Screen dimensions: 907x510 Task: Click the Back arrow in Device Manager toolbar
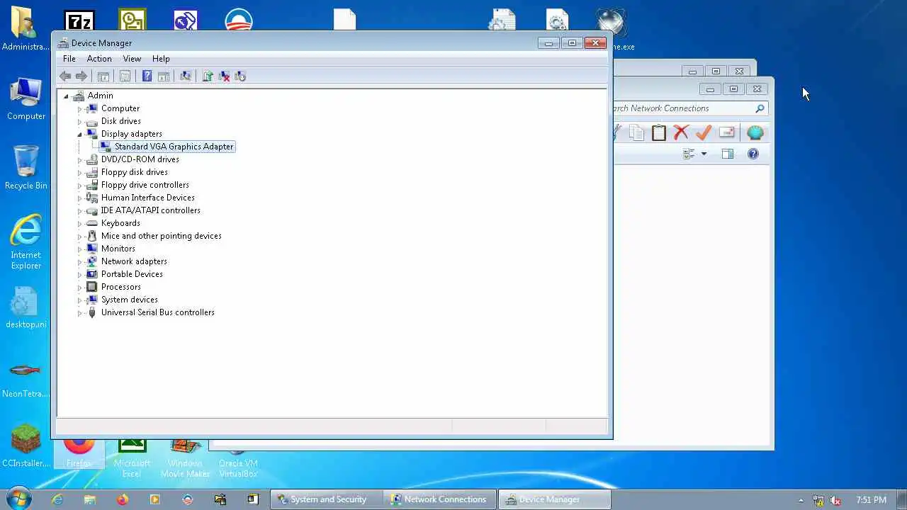tap(65, 76)
